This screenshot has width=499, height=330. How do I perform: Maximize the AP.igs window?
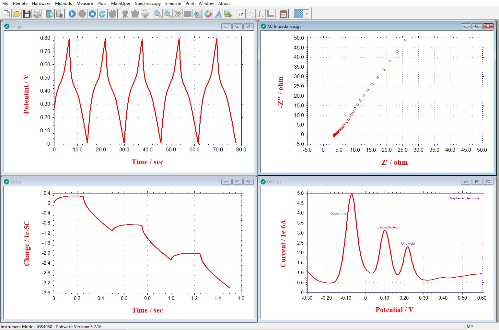pos(237,182)
